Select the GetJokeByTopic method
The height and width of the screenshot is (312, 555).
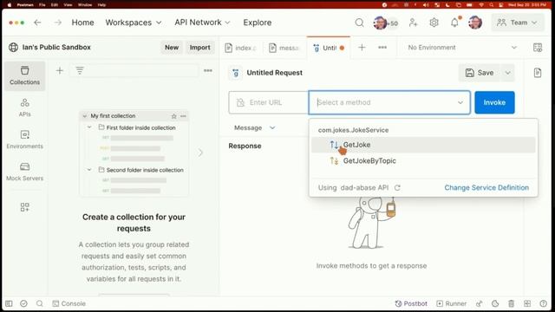point(423,161)
